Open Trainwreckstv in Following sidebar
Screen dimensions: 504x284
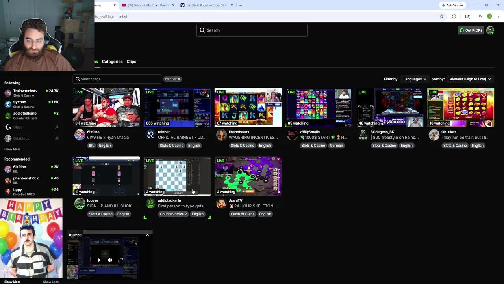coord(31,93)
